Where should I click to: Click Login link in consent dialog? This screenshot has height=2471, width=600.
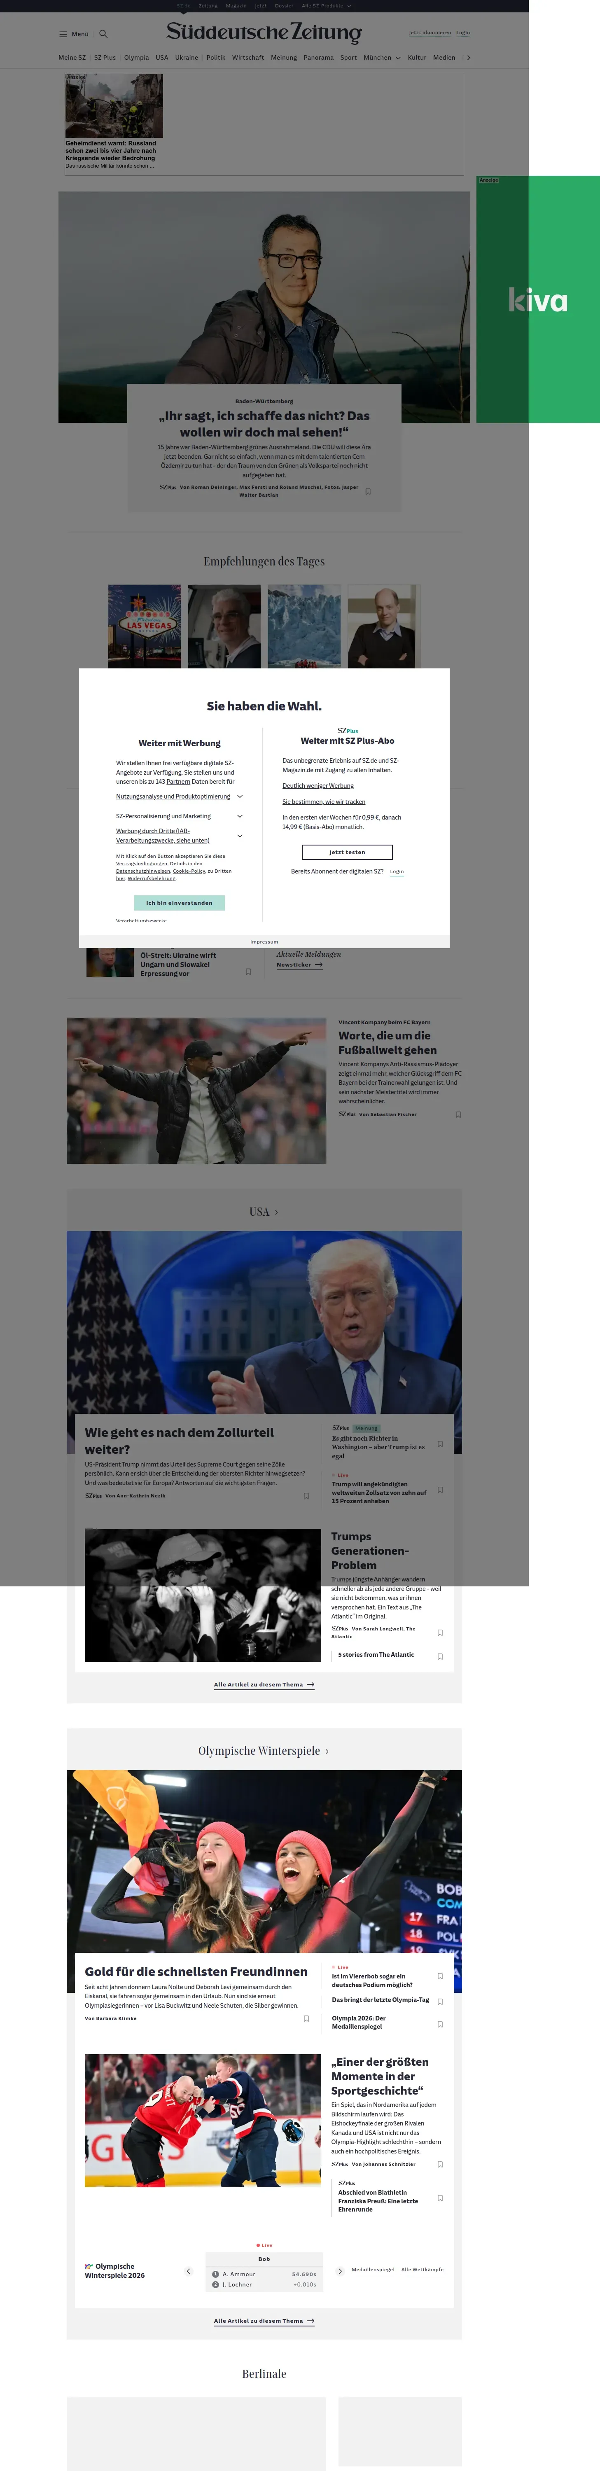397,872
